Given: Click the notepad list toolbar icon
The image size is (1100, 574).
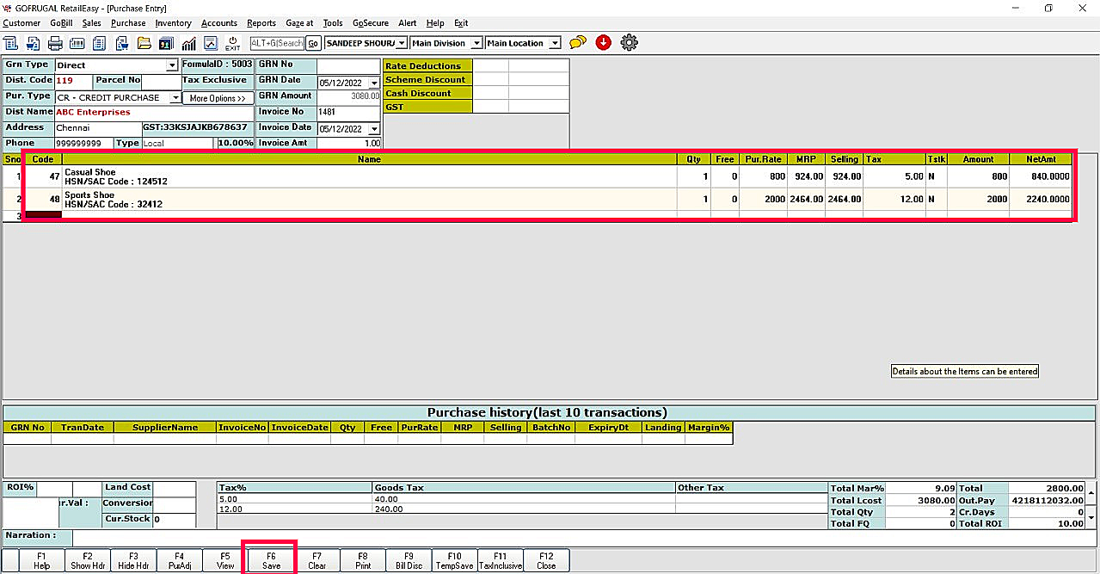Looking at the screenshot, I should (97, 43).
